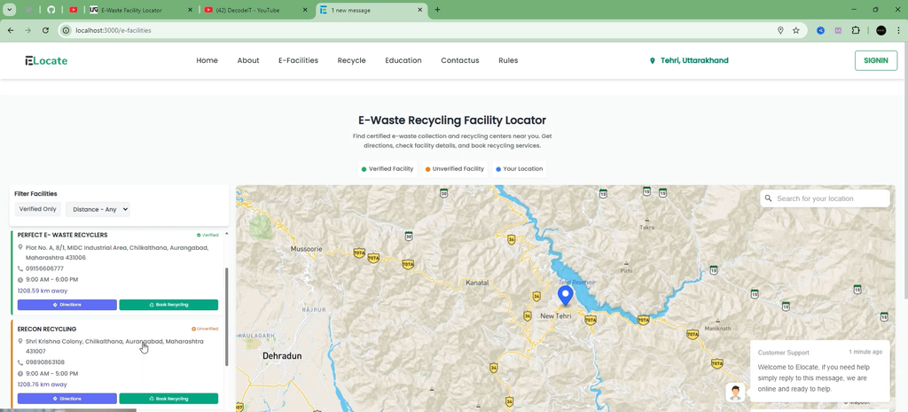Click the Unverified badge on Erecon Recycling

tap(205, 329)
